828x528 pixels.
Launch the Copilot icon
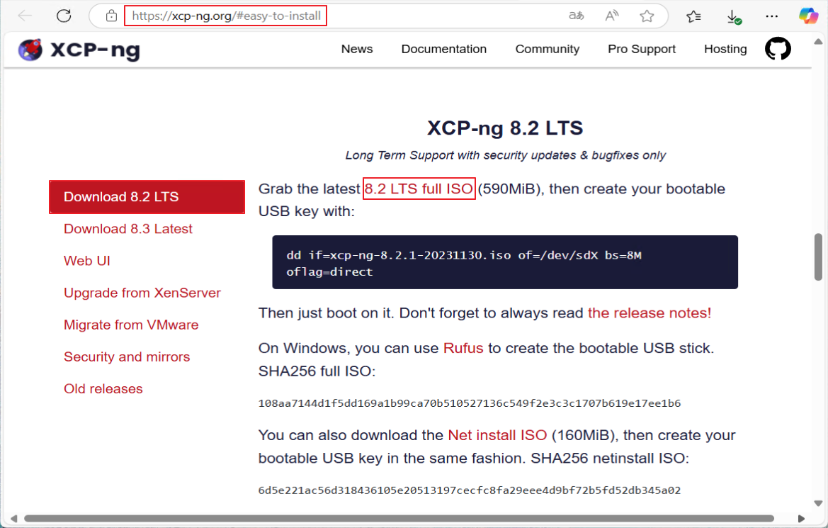point(808,16)
